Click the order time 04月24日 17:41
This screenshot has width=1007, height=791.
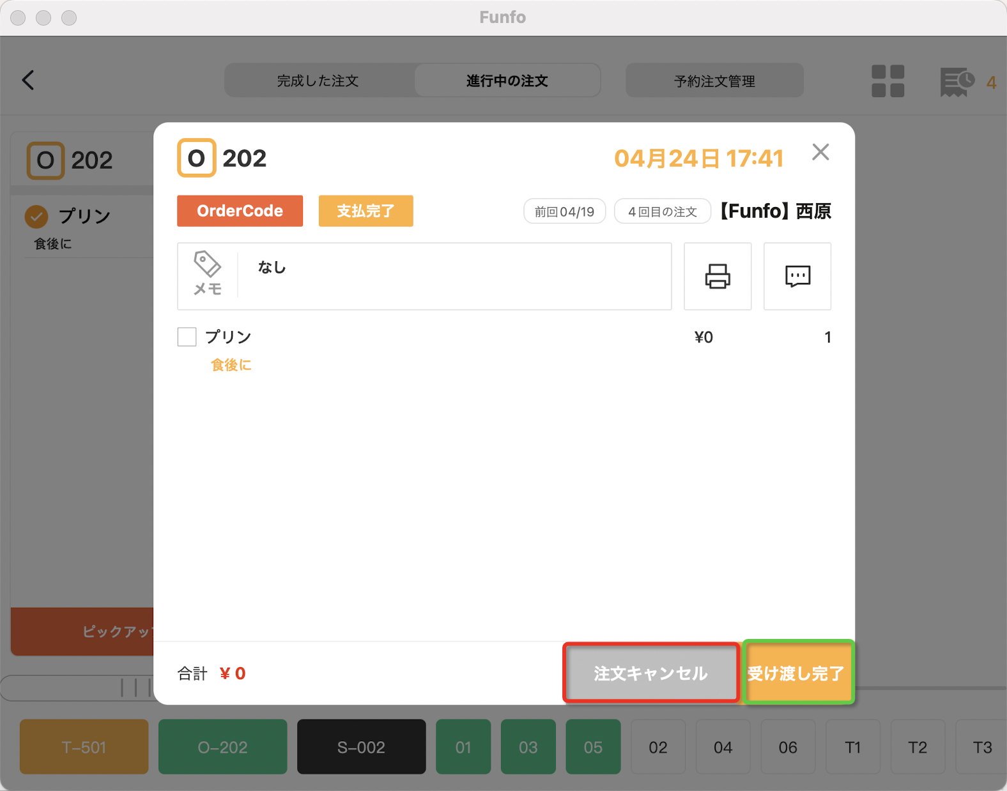pyautogui.click(x=699, y=158)
